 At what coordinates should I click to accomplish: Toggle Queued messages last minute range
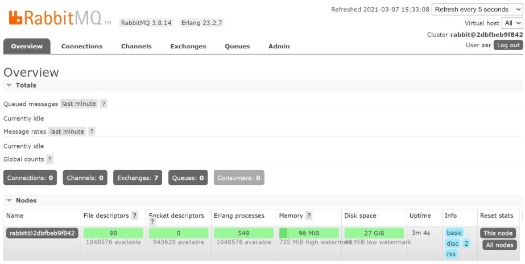[x=79, y=104]
